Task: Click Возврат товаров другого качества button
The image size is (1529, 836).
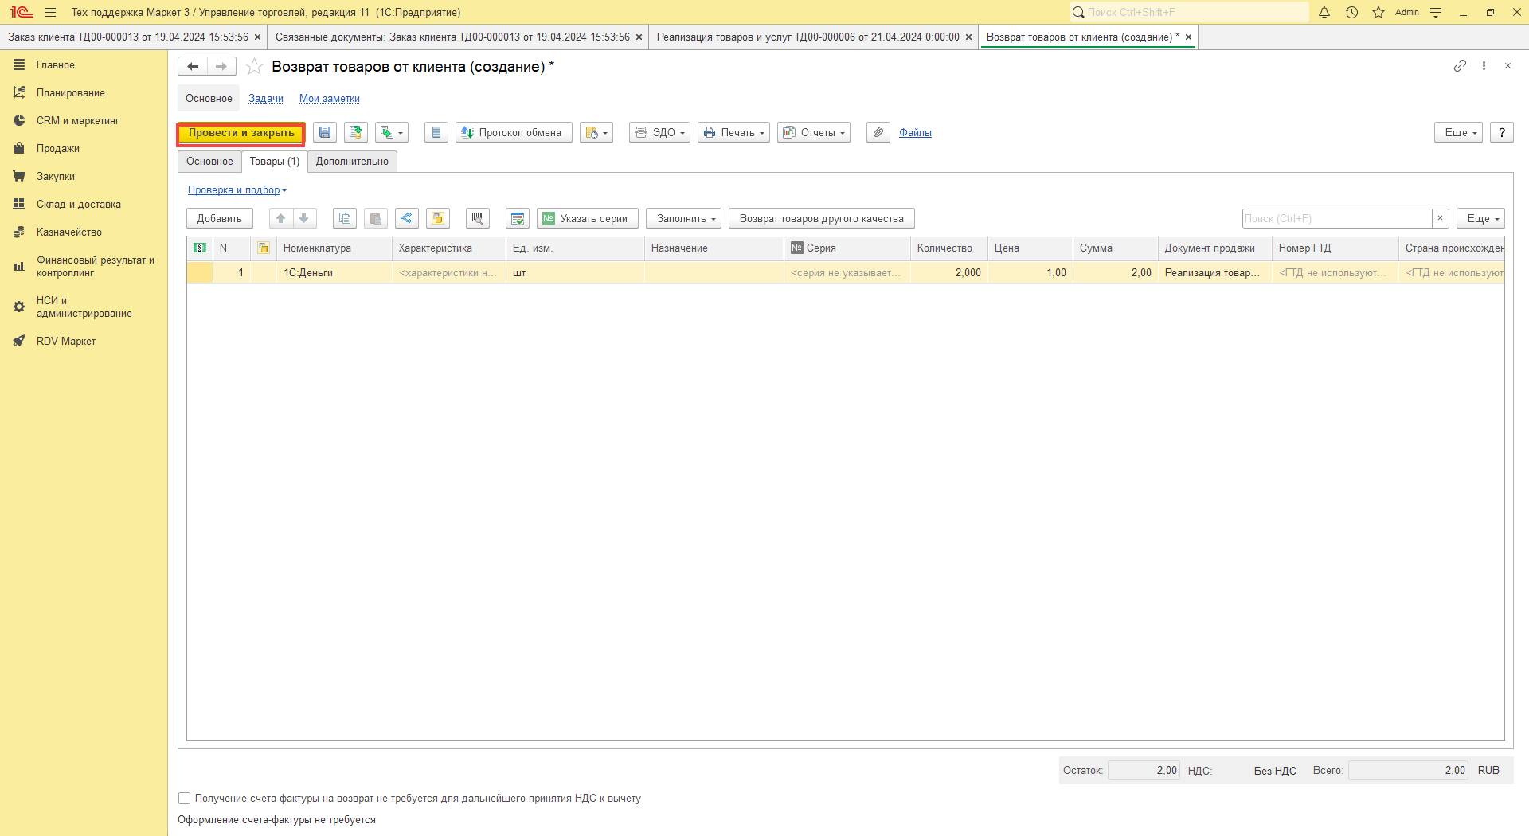Action: (x=822, y=219)
